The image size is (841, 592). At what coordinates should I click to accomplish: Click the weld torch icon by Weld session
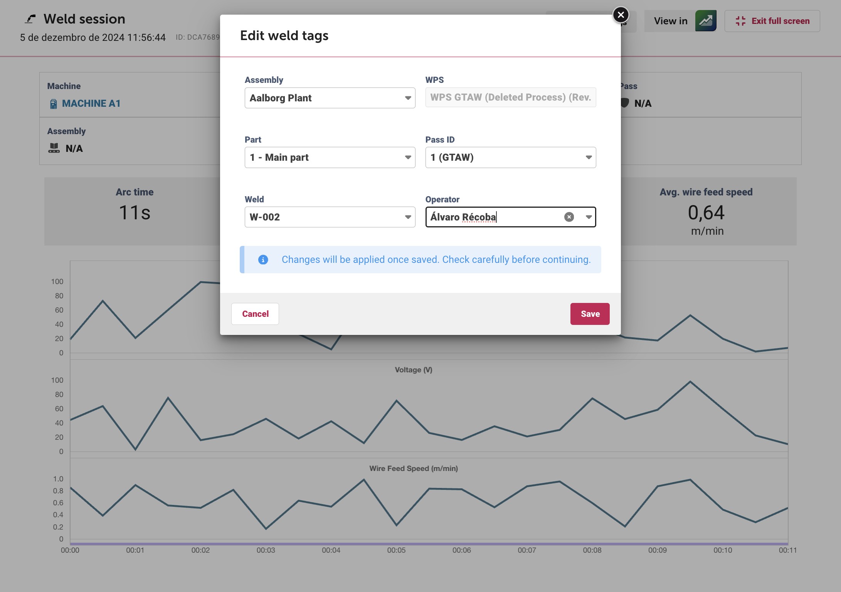point(30,19)
